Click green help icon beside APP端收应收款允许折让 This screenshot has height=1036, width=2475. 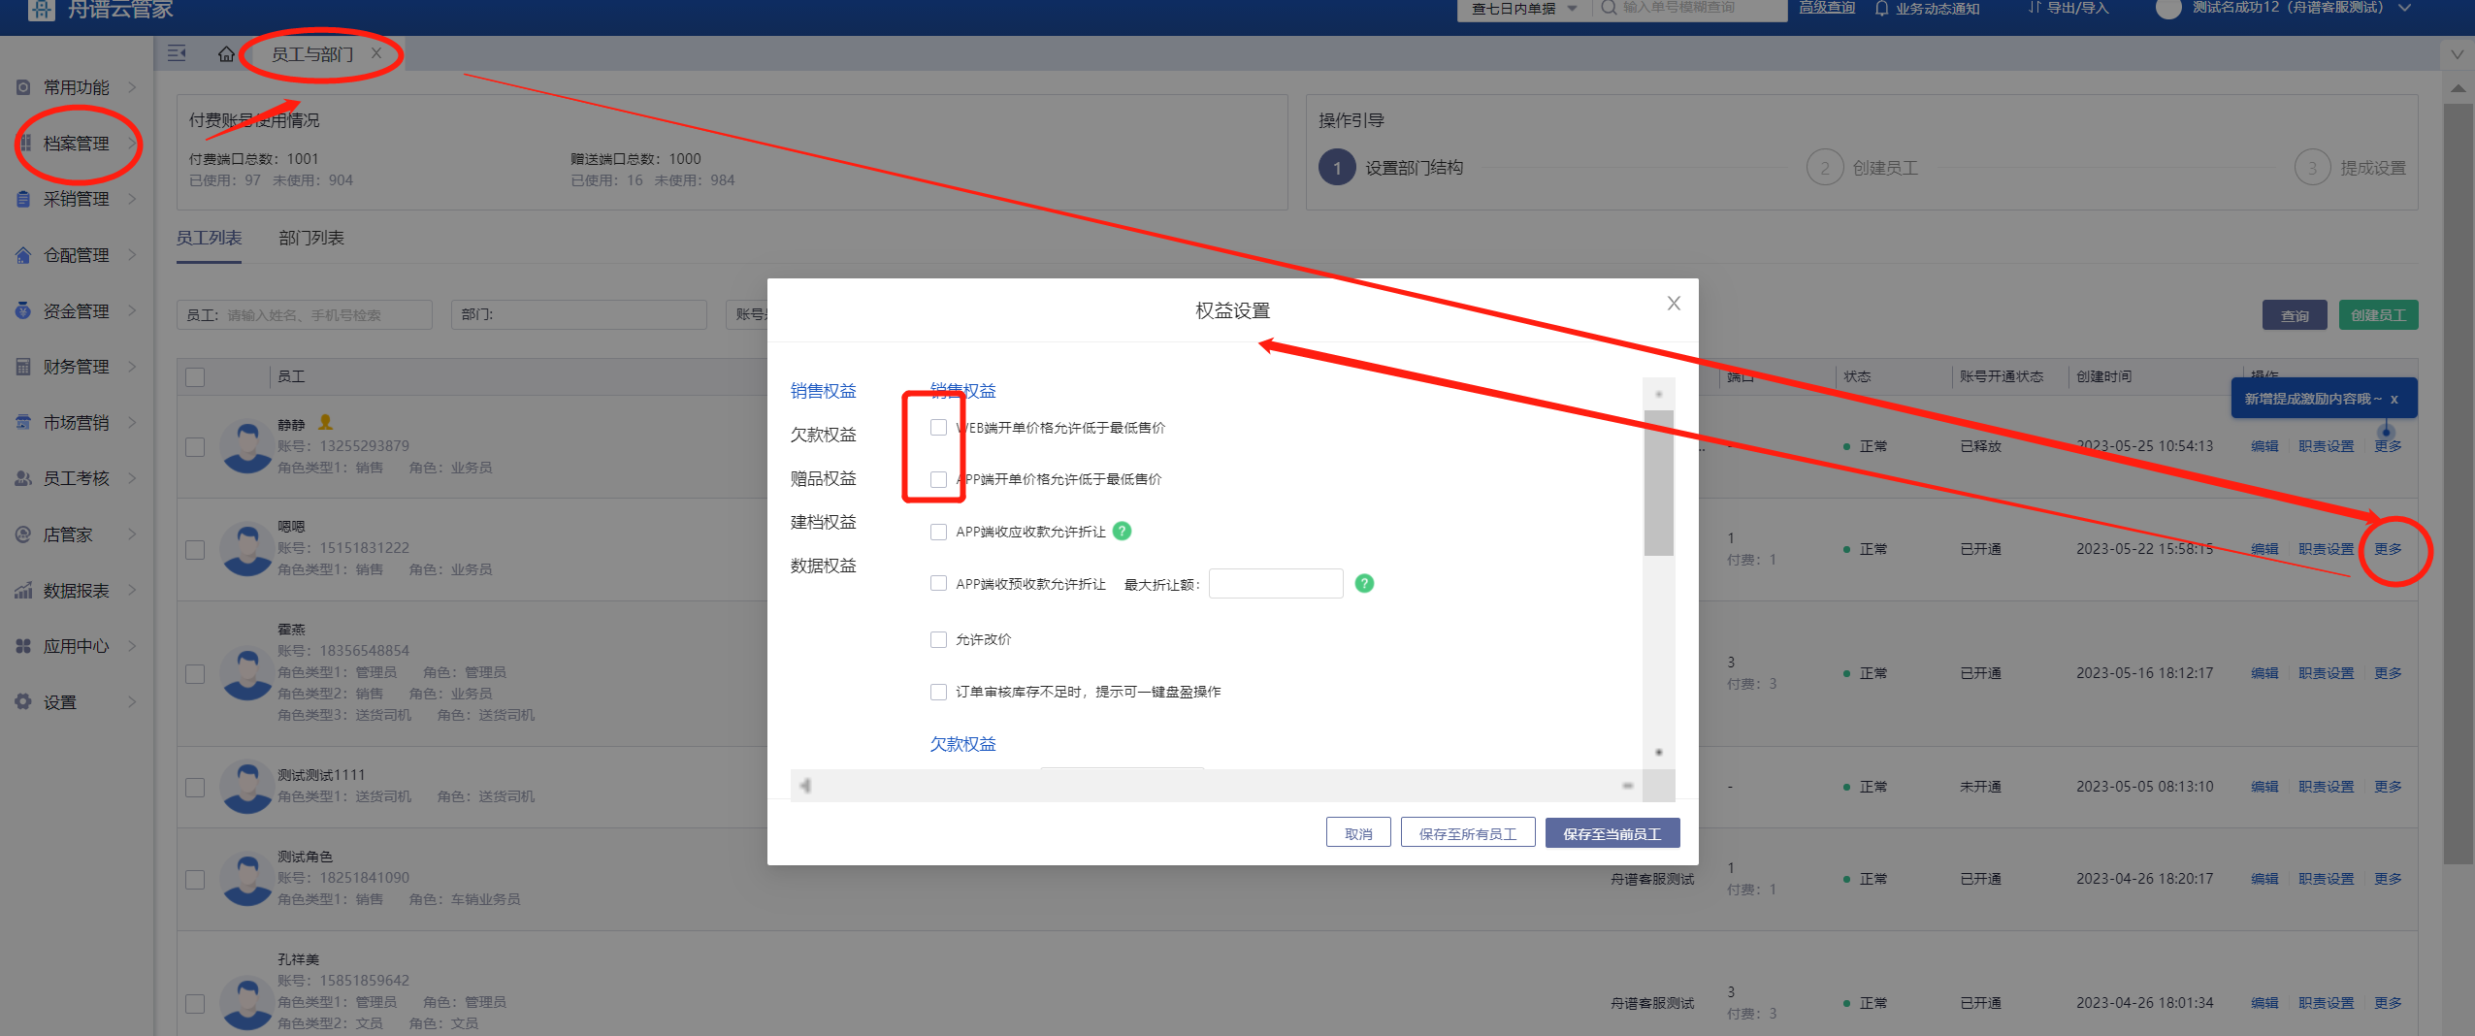(x=1122, y=532)
